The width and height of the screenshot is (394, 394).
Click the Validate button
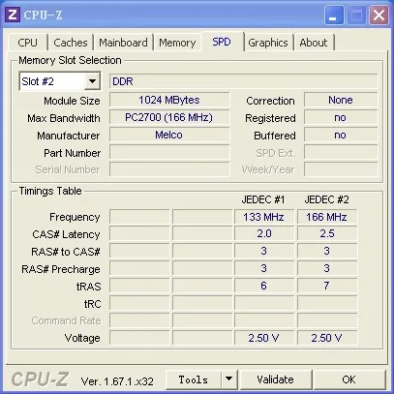tap(275, 379)
